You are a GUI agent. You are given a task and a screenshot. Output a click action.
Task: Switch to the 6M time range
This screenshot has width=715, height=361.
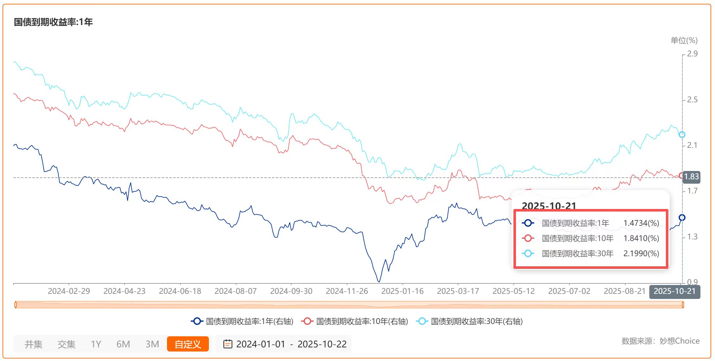[x=123, y=344]
